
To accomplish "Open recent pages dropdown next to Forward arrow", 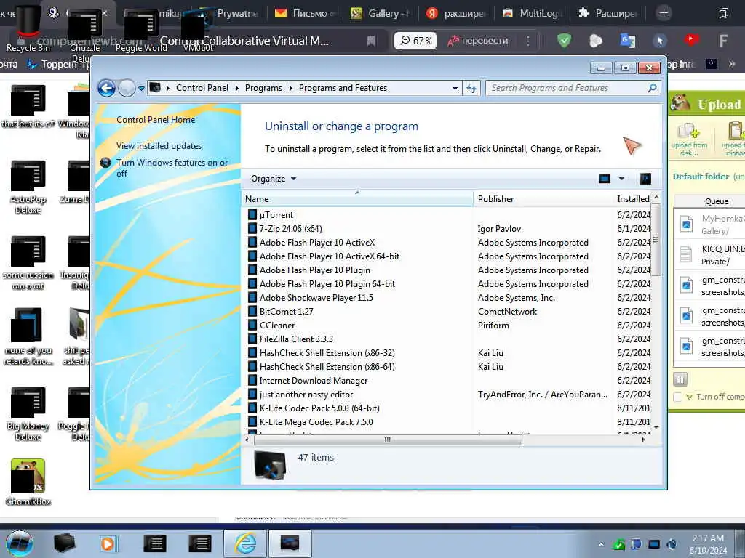I will point(141,88).
